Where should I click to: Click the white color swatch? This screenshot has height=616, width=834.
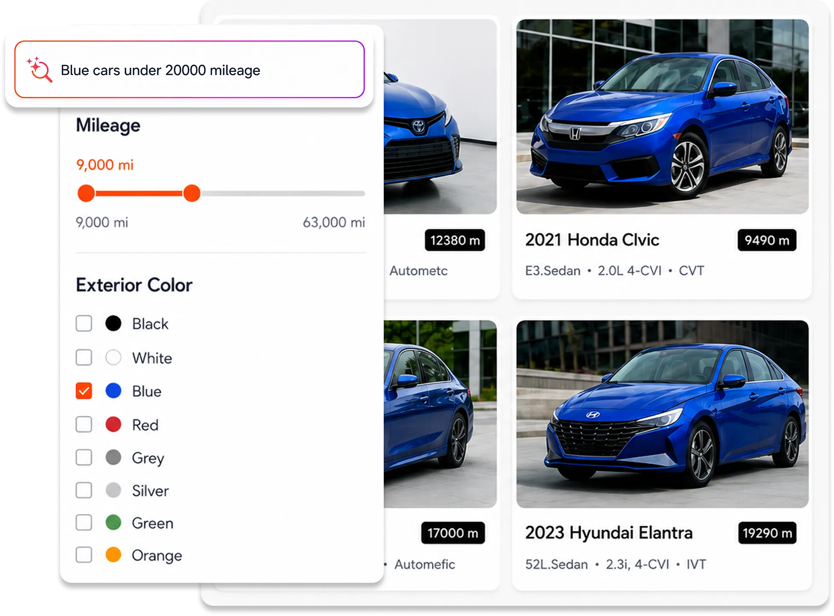coord(113,357)
